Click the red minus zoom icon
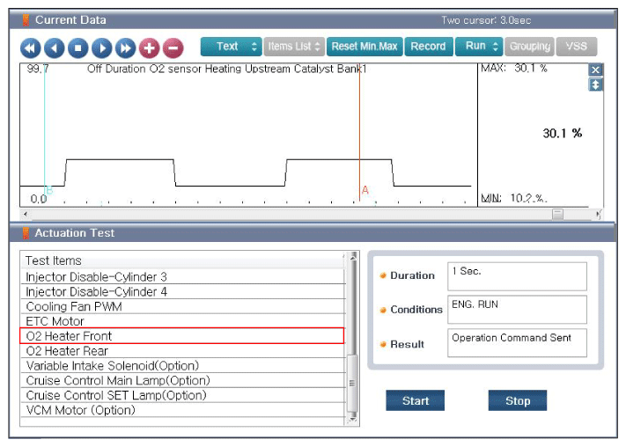Viewport: 626px width, 447px height. (x=173, y=48)
